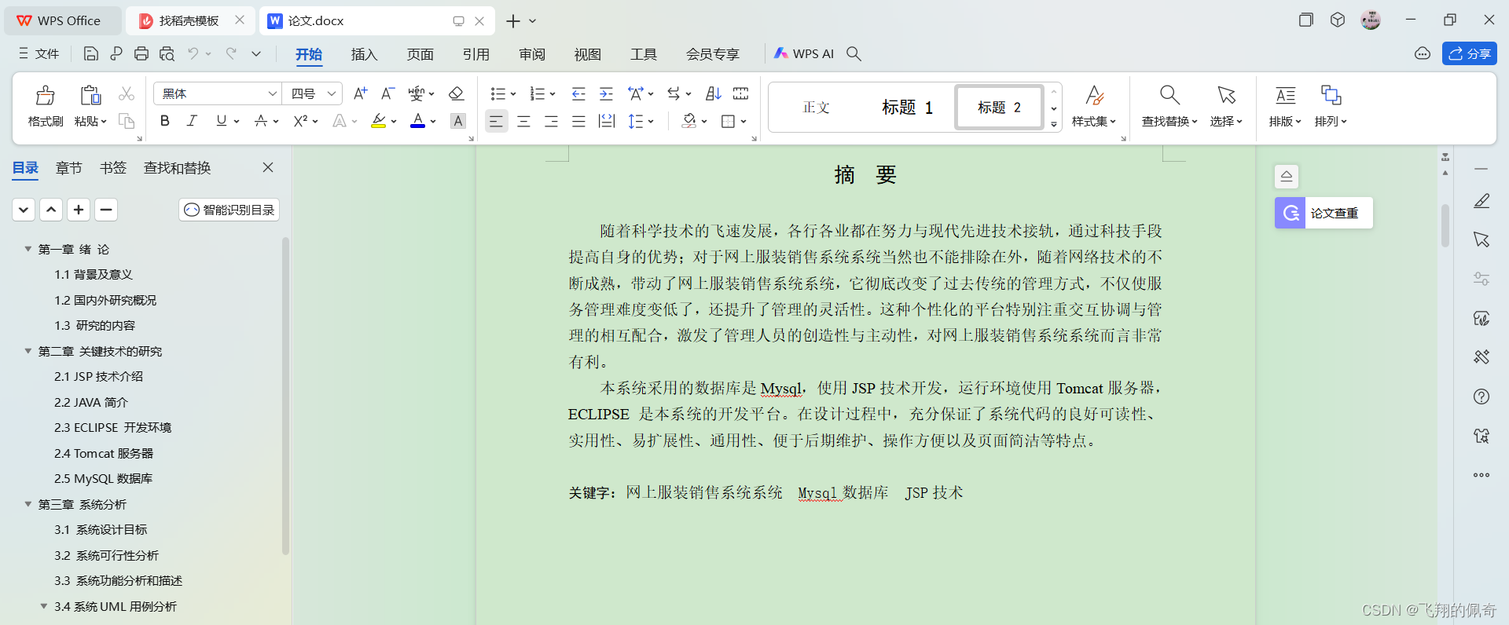
Task: Click the Print icon in quick toolbar
Action: (141, 53)
